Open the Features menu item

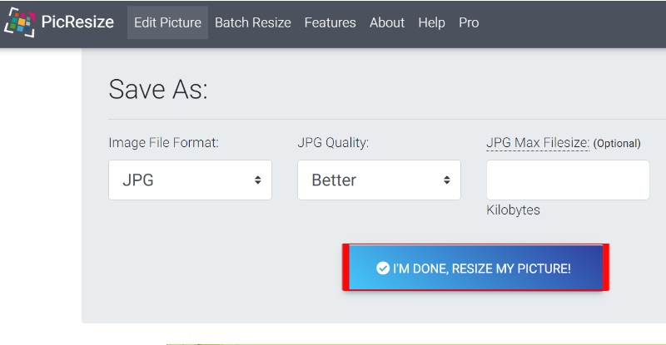pos(330,22)
